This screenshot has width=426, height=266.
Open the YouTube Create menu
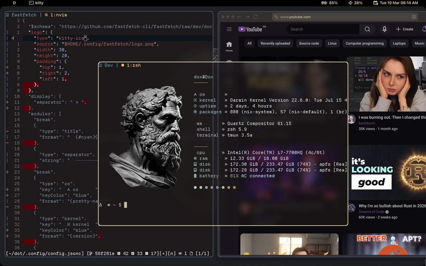click(404, 29)
